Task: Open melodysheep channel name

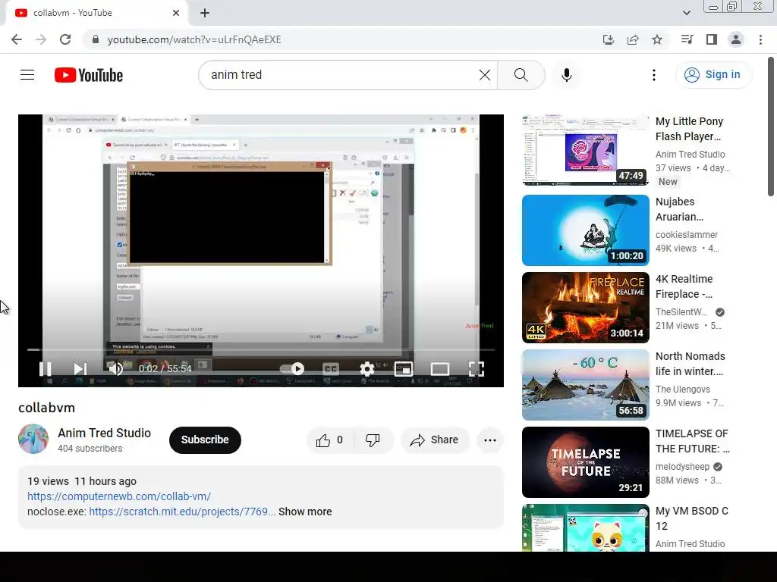Action: point(682,467)
